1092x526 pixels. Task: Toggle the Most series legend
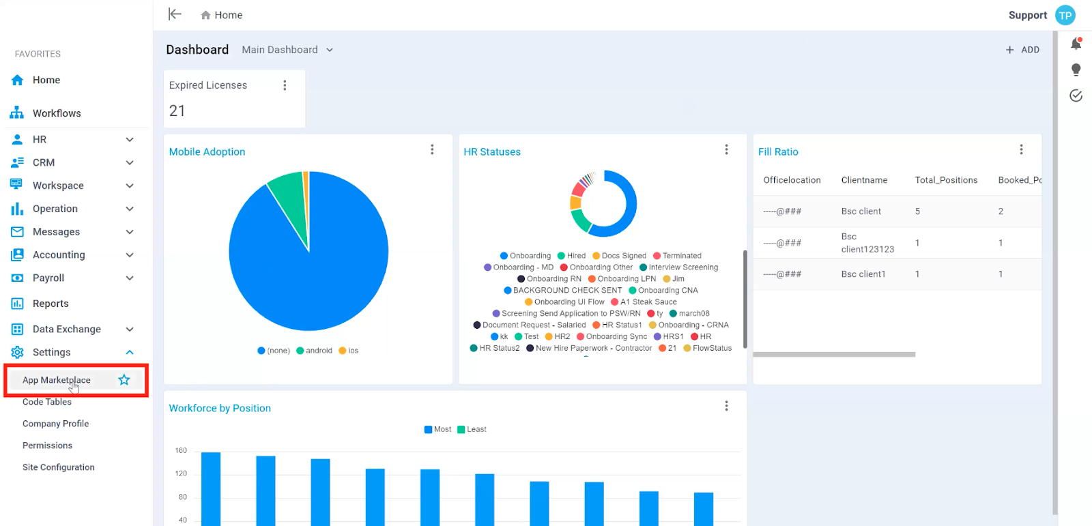click(437, 429)
